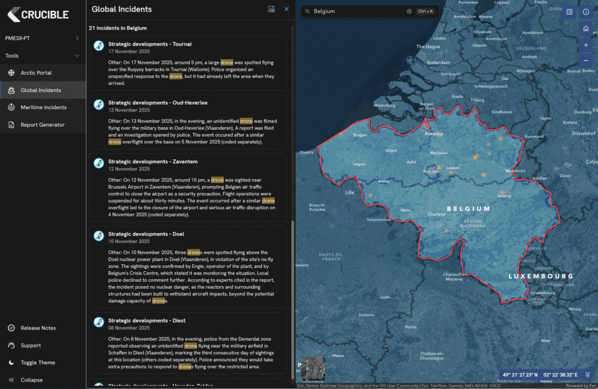Click the map information icon
Image resolution: width=598 pixels, height=389 pixels.
click(586, 12)
